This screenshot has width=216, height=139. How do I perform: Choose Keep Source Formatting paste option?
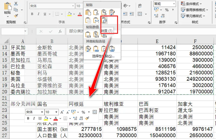112,12
